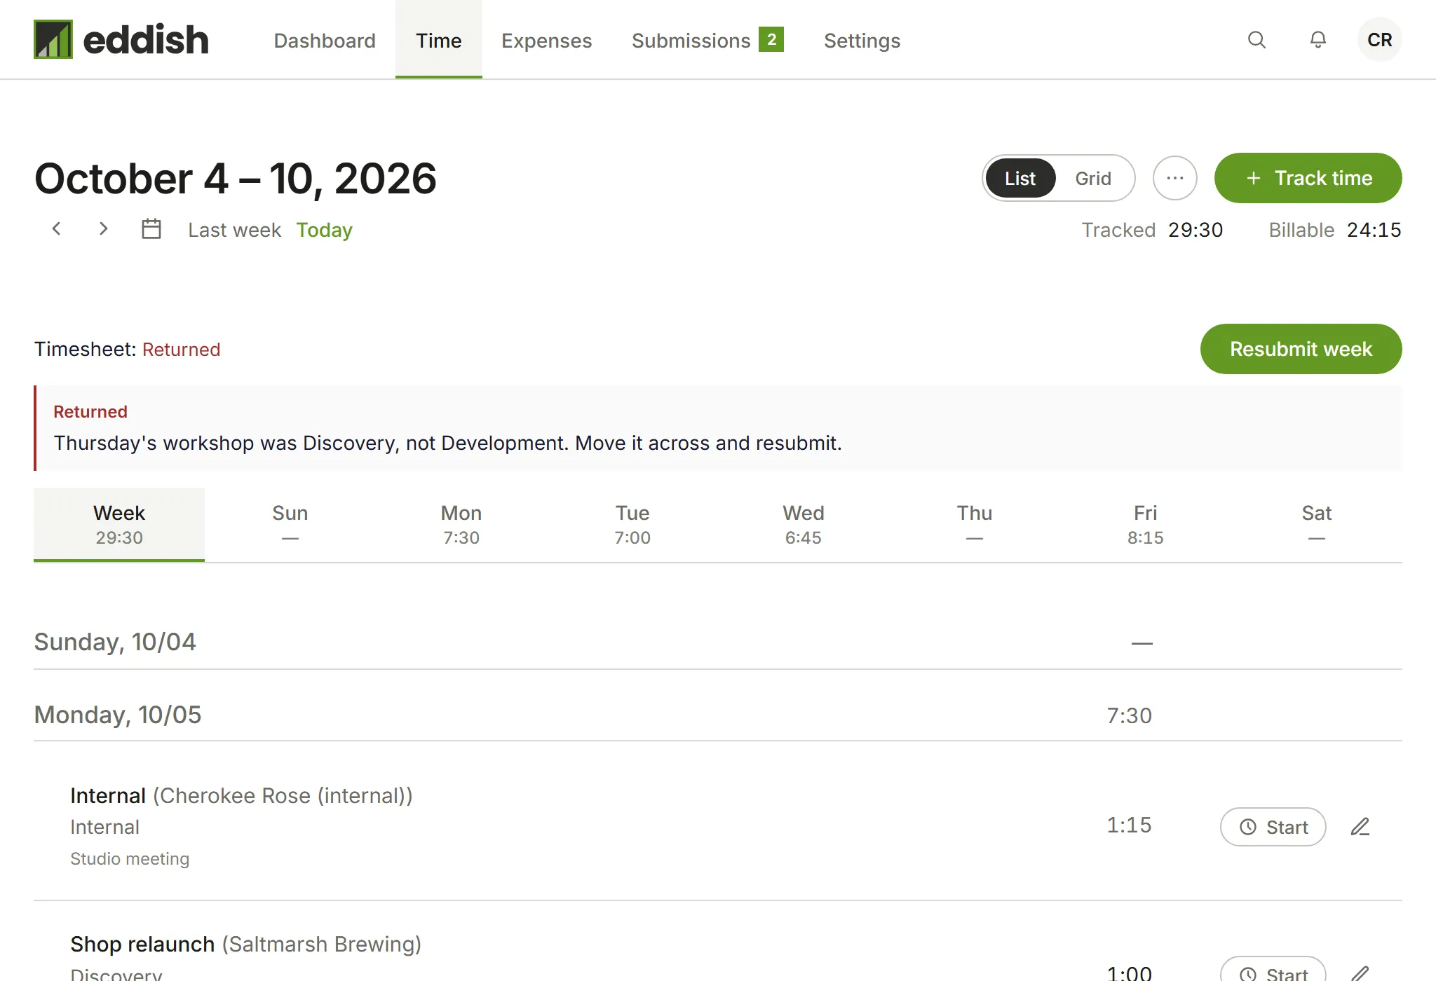Select the Week summary tab
This screenshot has height=981, width=1436.
click(x=119, y=524)
